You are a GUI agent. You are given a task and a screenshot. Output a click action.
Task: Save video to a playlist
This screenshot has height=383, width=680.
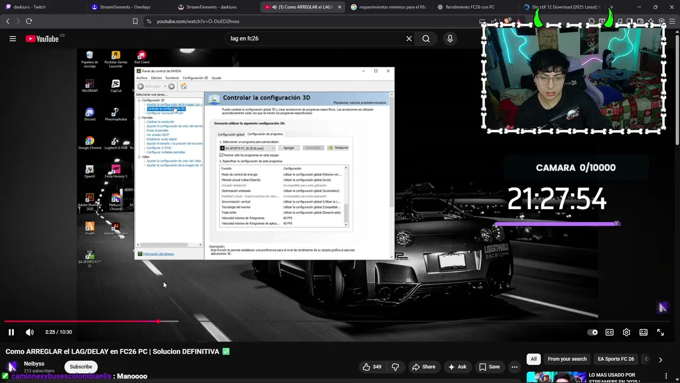point(489,367)
